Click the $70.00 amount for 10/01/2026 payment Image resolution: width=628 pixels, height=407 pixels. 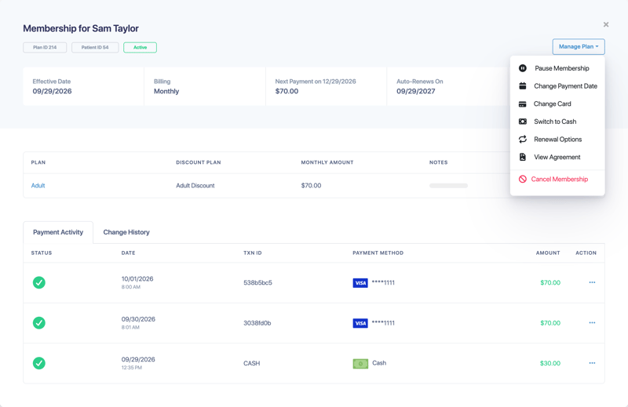[x=550, y=282]
